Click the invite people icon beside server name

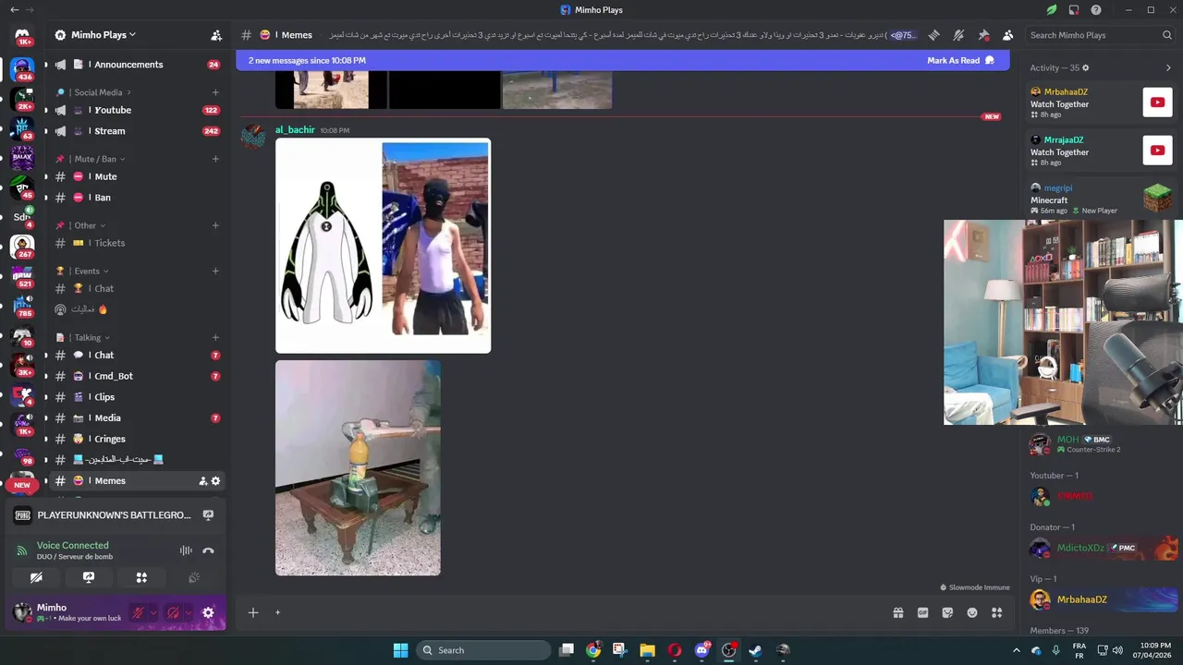click(x=216, y=35)
